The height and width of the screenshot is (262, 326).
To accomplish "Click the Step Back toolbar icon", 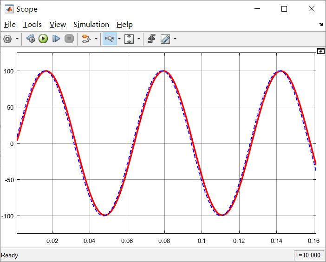I will pyautogui.click(x=31, y=39).
